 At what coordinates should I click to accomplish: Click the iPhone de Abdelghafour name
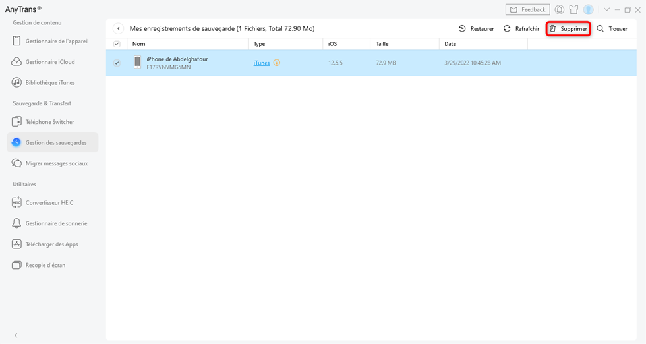click(x=177, y=59)
